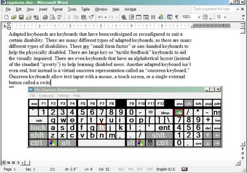Click the E-mail toolbar icon
247x173 pixels.
28,17
